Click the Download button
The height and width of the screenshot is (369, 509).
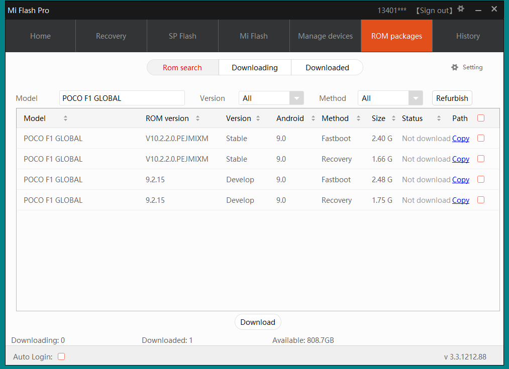click(x=258, y=322)
